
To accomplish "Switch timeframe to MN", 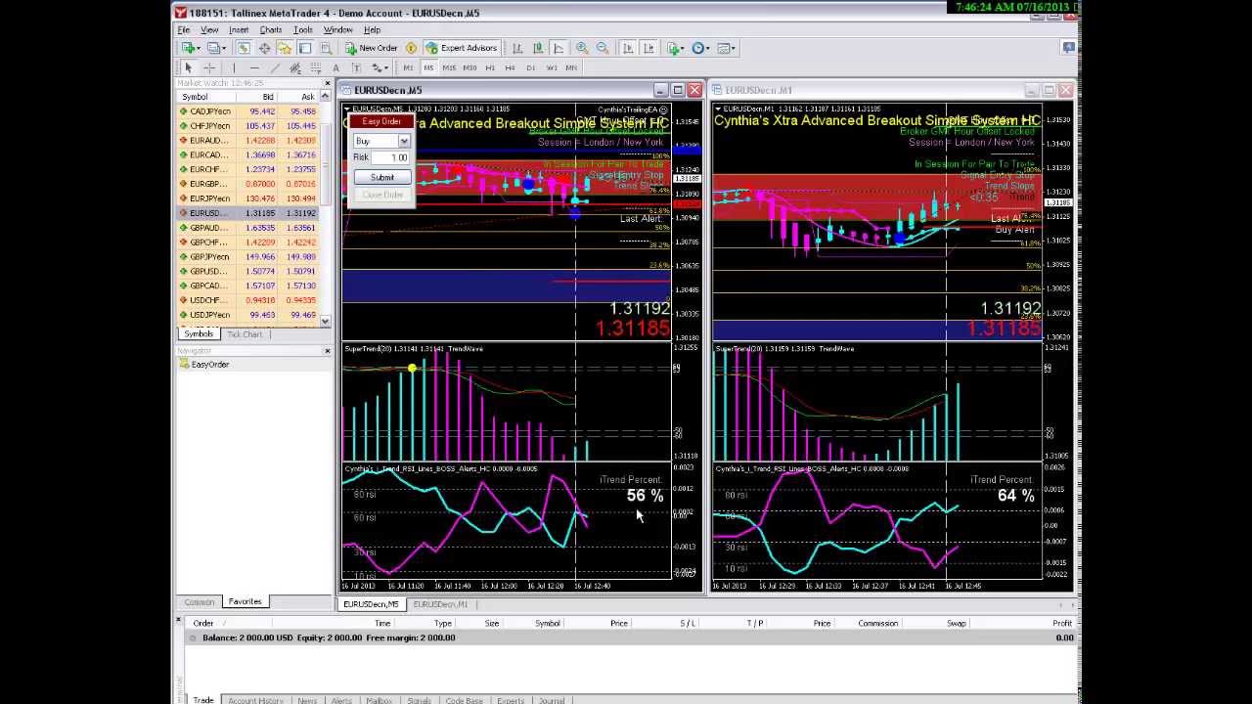I will [x=571, y=67].
